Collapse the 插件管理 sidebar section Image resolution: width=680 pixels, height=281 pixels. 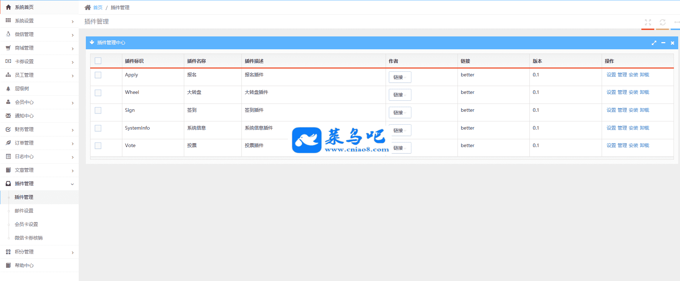(x=39, y=184)
